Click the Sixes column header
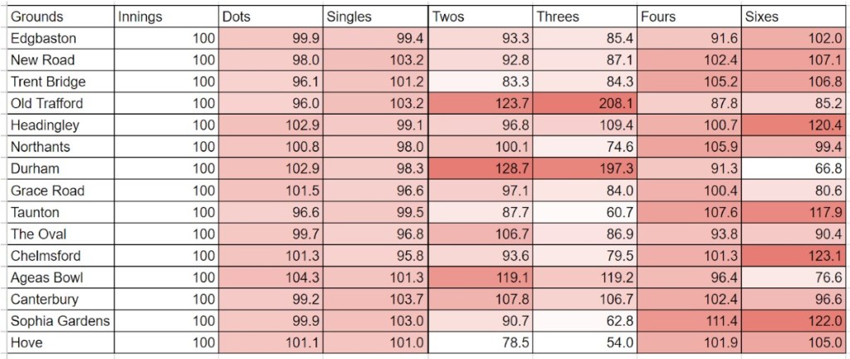Screen dimensions: 850x359 794,17
